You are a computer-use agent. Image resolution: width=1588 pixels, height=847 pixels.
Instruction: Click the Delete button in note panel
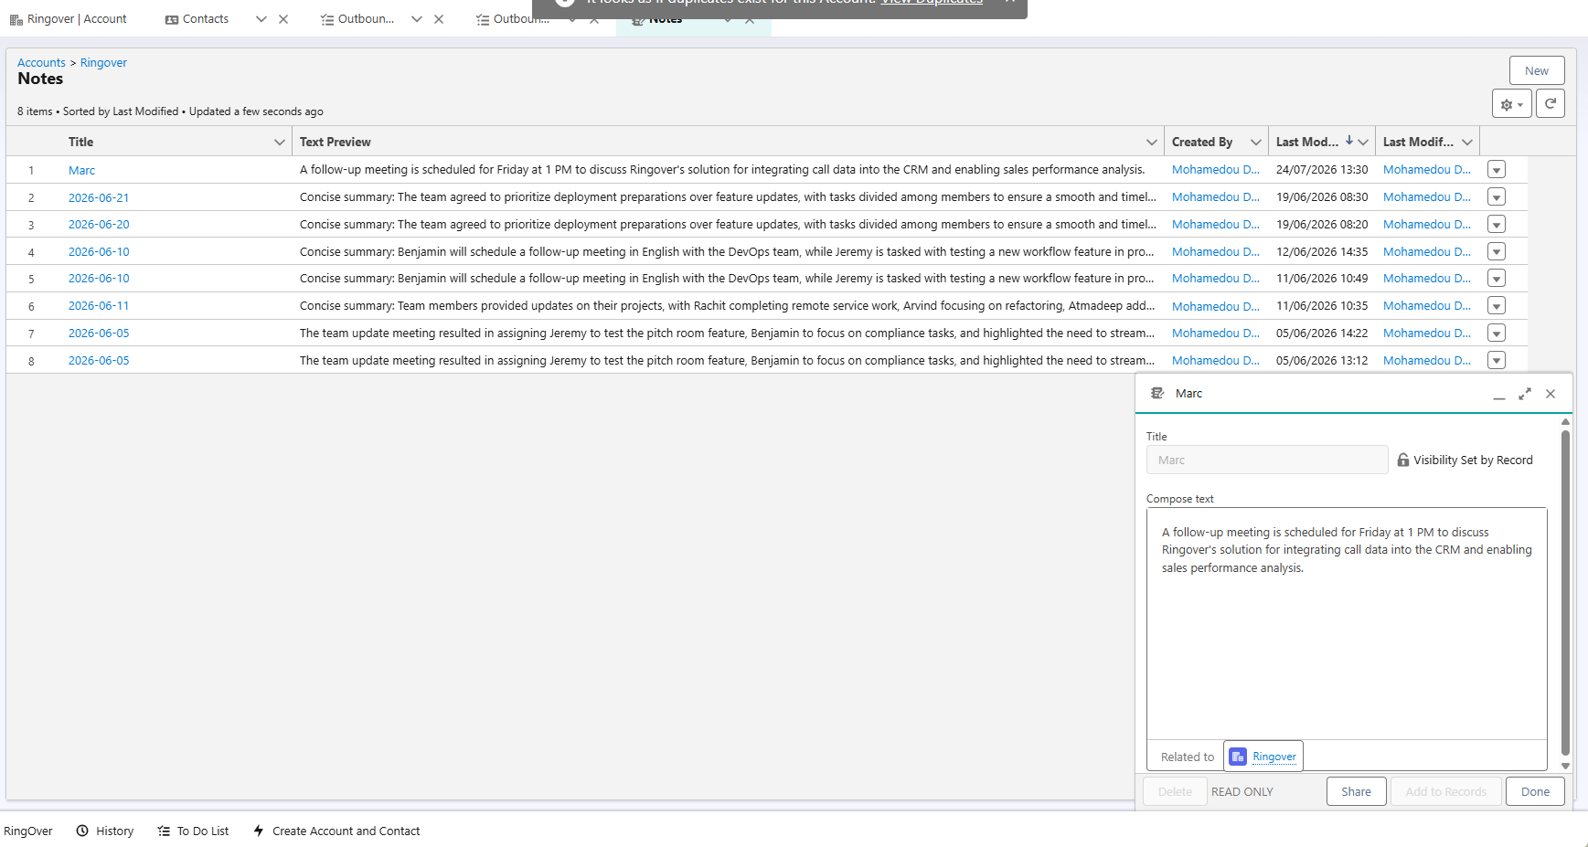[1175, 791]
